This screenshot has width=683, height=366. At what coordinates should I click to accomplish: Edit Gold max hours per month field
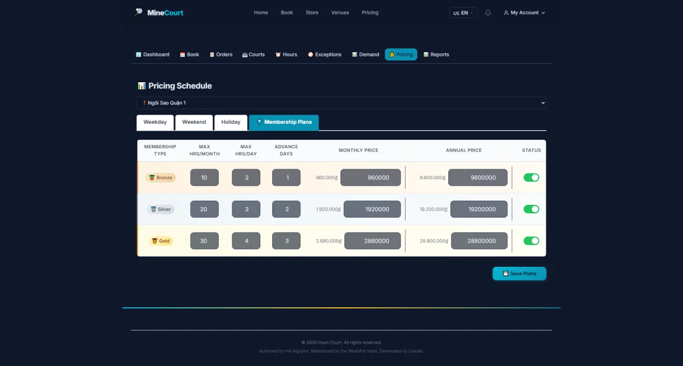coord(204,241)
